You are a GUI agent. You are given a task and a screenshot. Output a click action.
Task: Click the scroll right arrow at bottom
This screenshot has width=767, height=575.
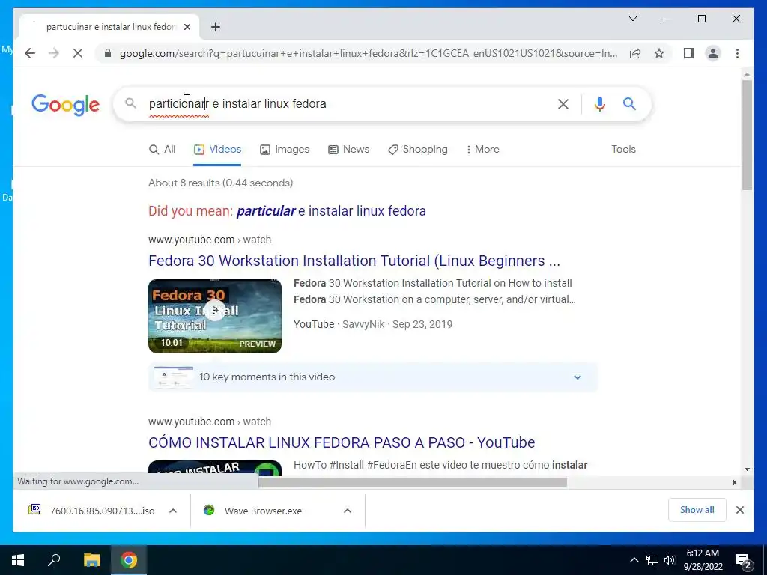[x=735, y=482]
